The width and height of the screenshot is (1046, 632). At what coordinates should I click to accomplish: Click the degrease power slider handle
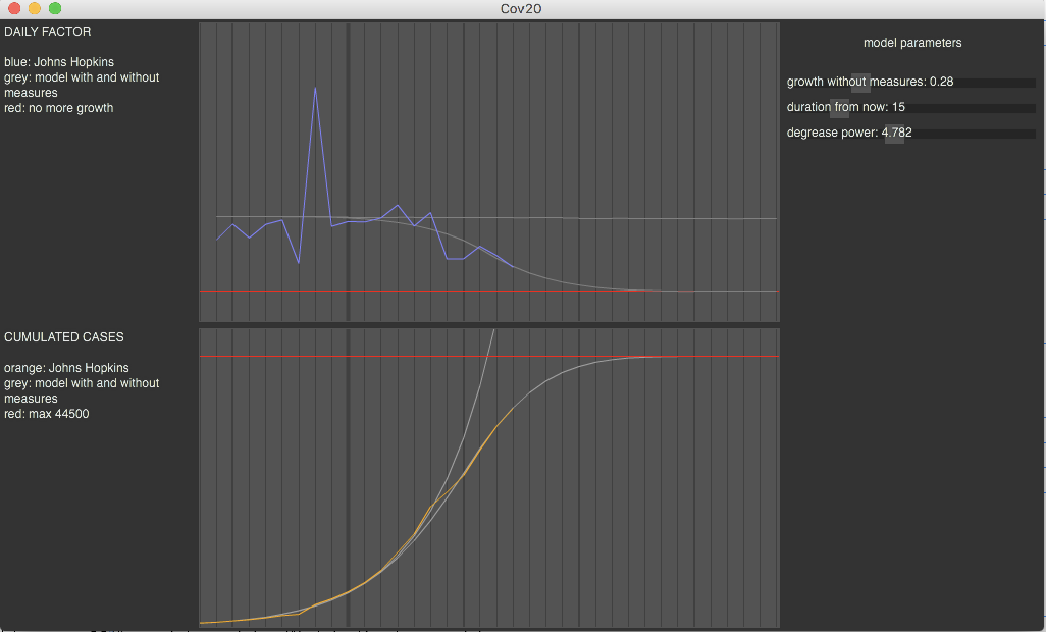point(894,134)
